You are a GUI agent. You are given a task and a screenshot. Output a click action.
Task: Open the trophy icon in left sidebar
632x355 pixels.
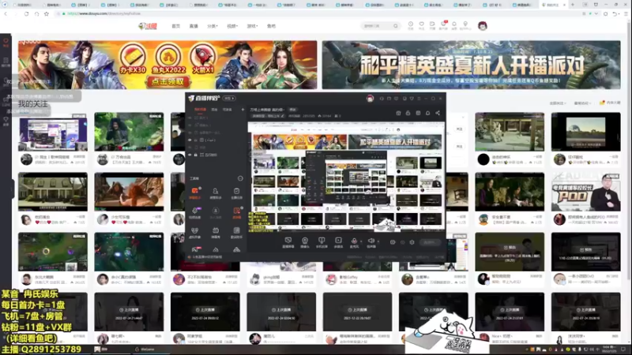[6, 121]
